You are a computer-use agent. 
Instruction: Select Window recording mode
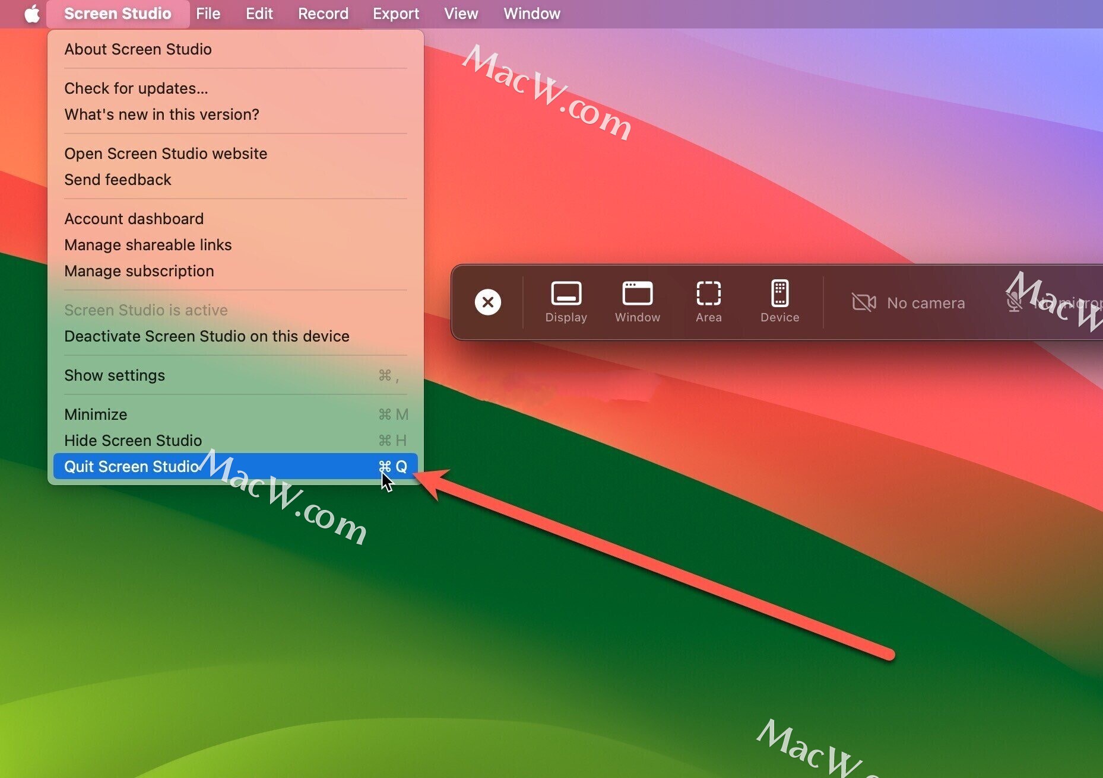[638, 302]
